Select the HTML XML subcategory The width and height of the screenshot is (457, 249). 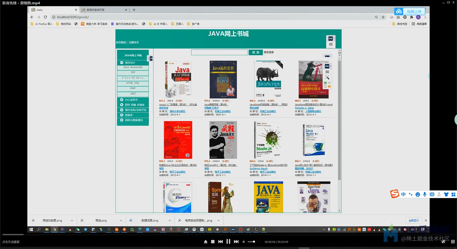click(x=133, y=83)
